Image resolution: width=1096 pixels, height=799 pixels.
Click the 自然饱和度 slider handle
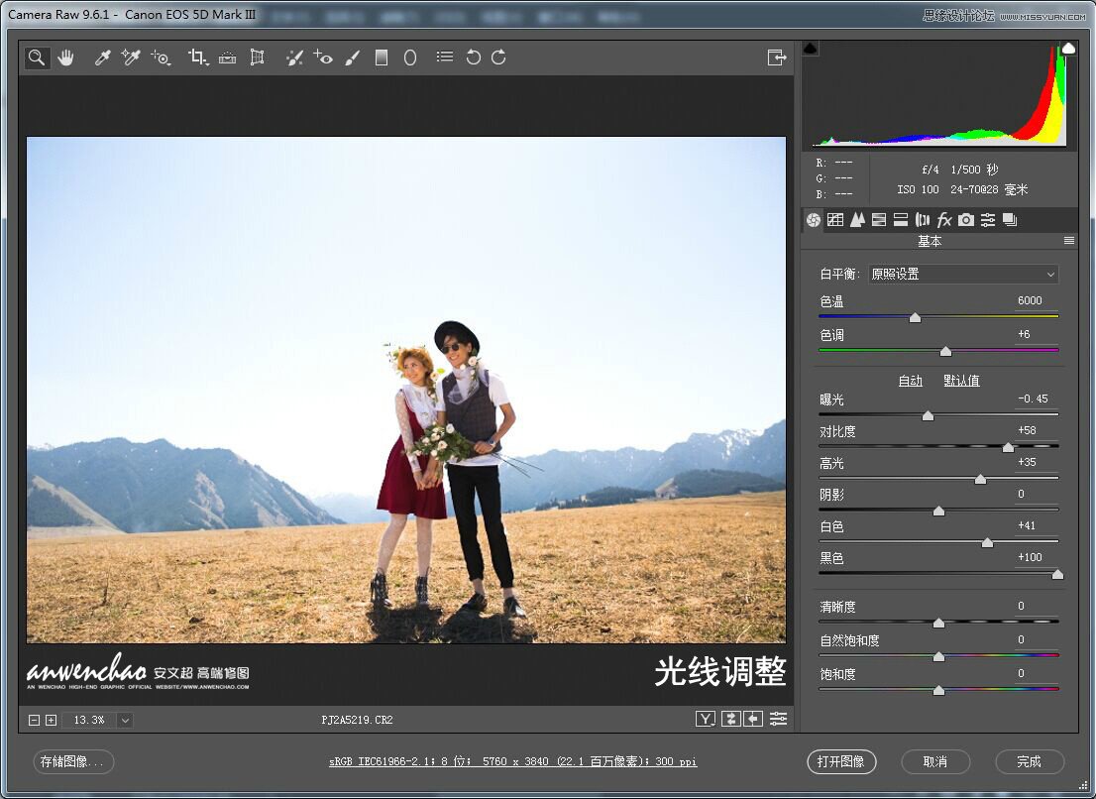[x=938, y=656]
